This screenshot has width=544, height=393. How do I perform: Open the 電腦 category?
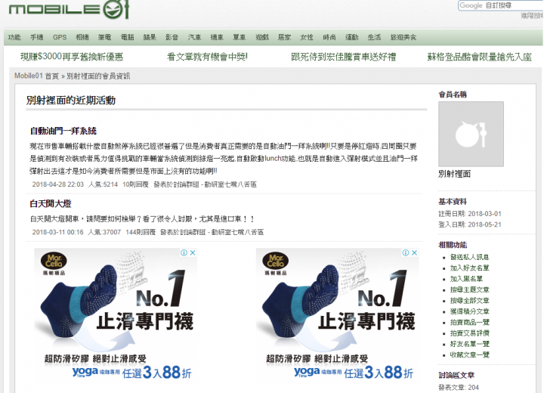[x=128, y=37]
